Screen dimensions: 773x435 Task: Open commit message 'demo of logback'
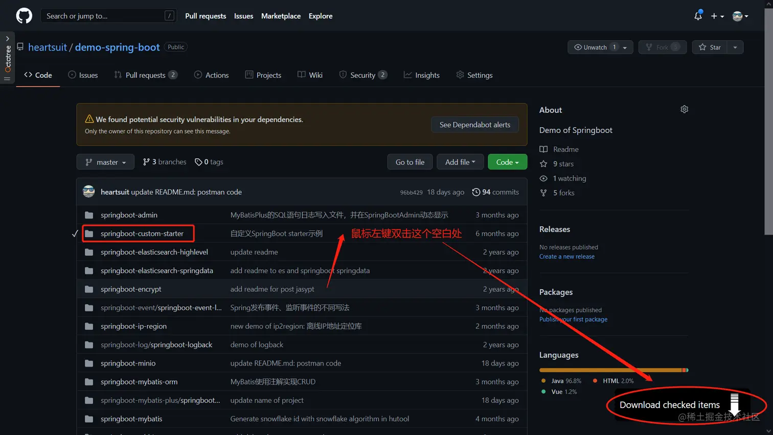257,345
